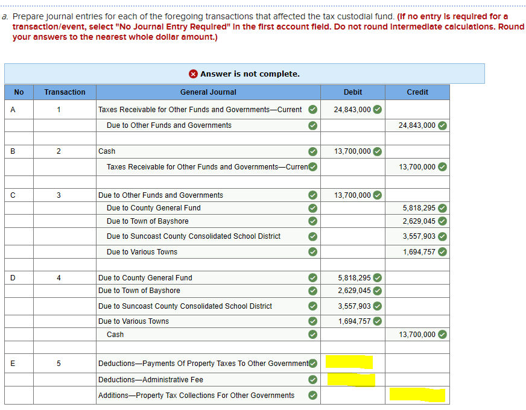This screenshot has height=410, width=526.
Task: Click the check beside Debit 1,694,757
Action: tap(378, 321)
